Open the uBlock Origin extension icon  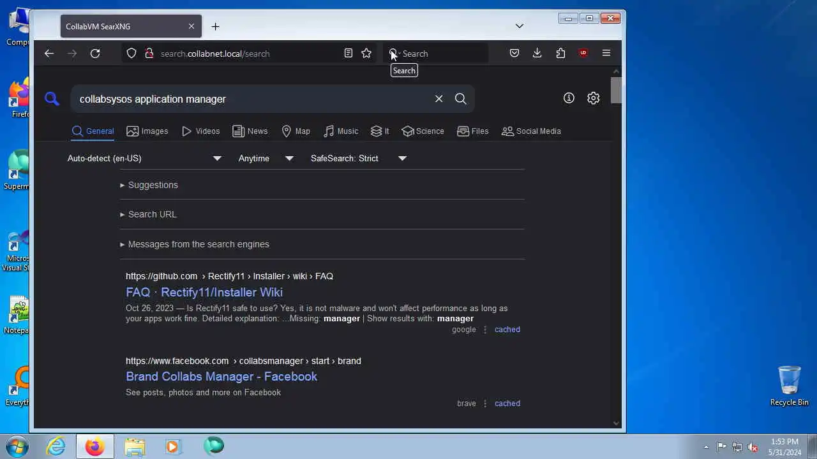pos(583,54)
